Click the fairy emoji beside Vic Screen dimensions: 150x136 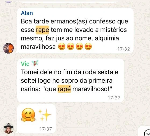pos(35,64)
